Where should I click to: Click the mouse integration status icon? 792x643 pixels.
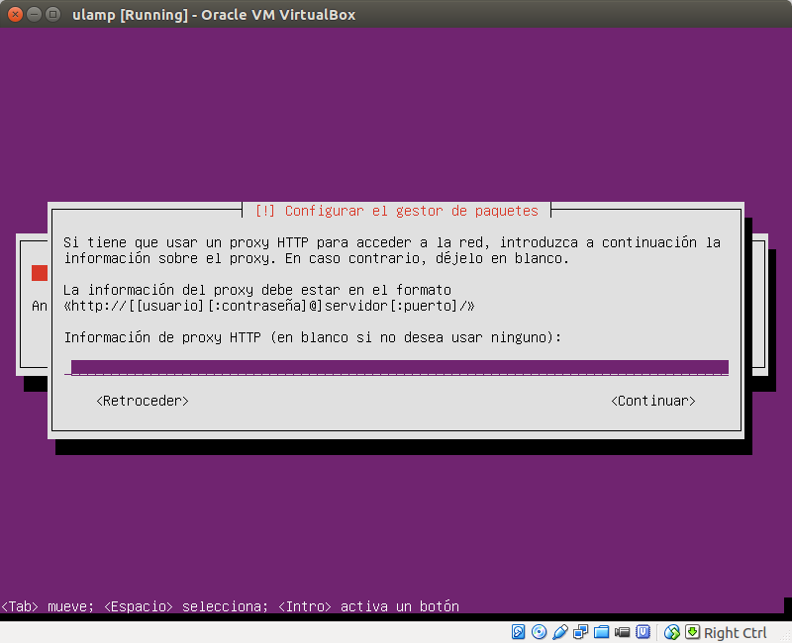pyautogui.click(x=670, y=632)
